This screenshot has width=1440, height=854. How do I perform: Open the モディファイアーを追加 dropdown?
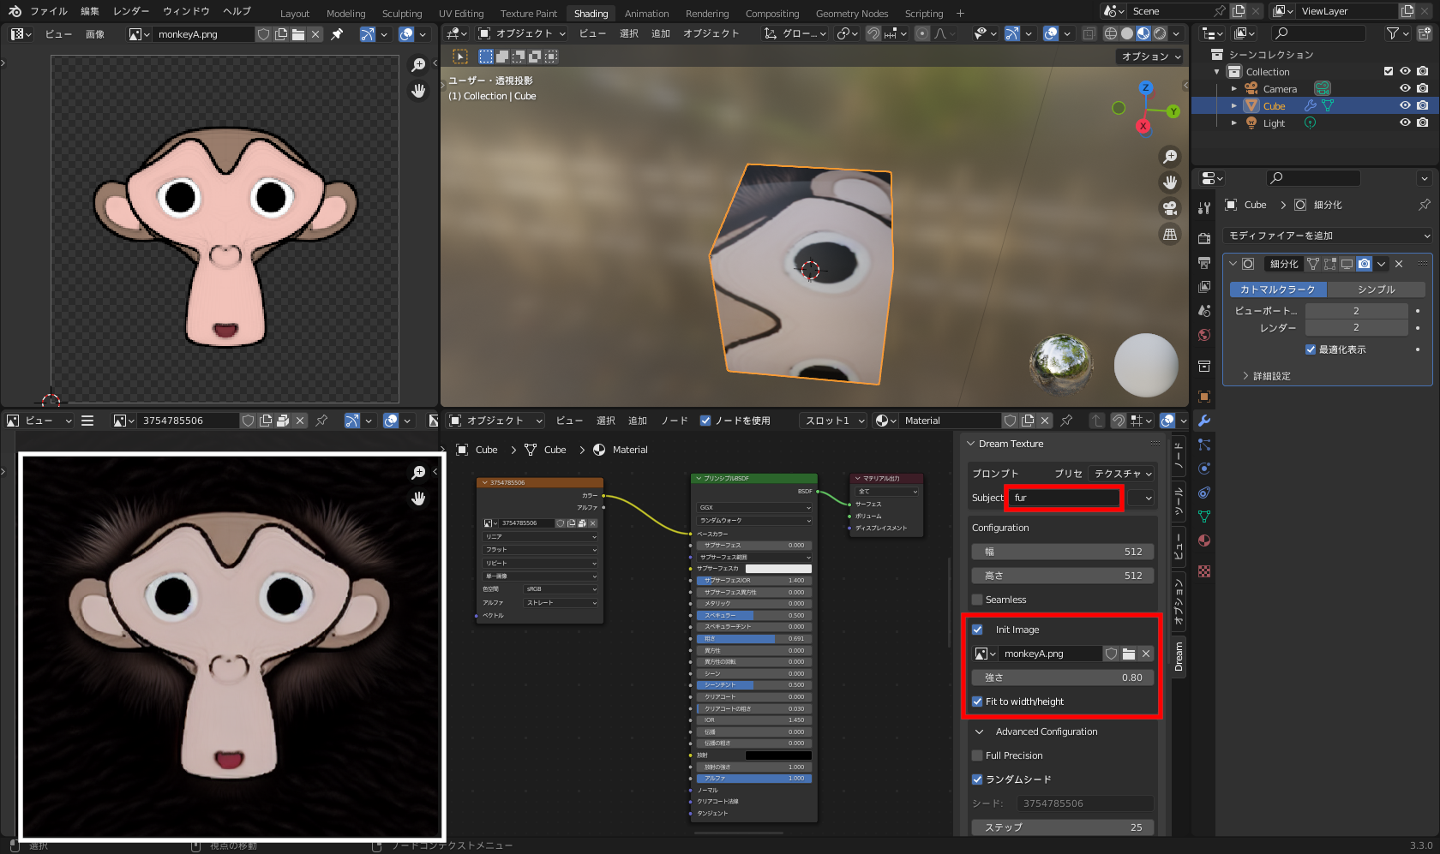point(1329,236)
